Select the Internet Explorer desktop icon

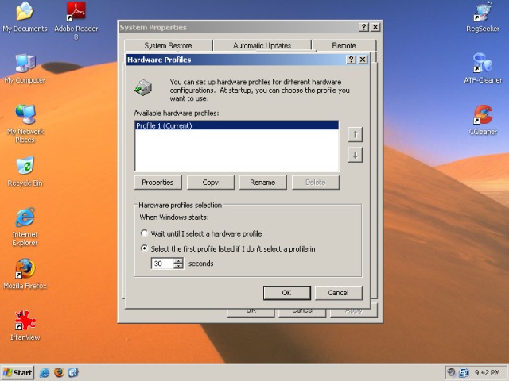pos(25,227)
